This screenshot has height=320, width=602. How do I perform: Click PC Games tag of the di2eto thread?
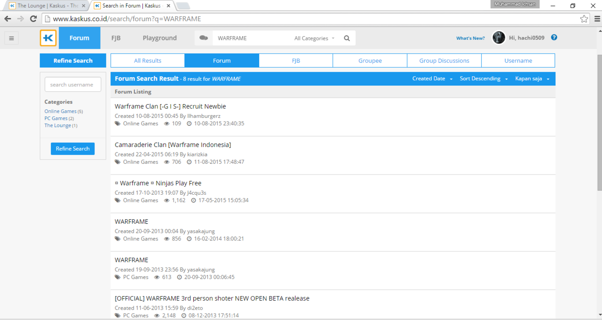[136, 316]
